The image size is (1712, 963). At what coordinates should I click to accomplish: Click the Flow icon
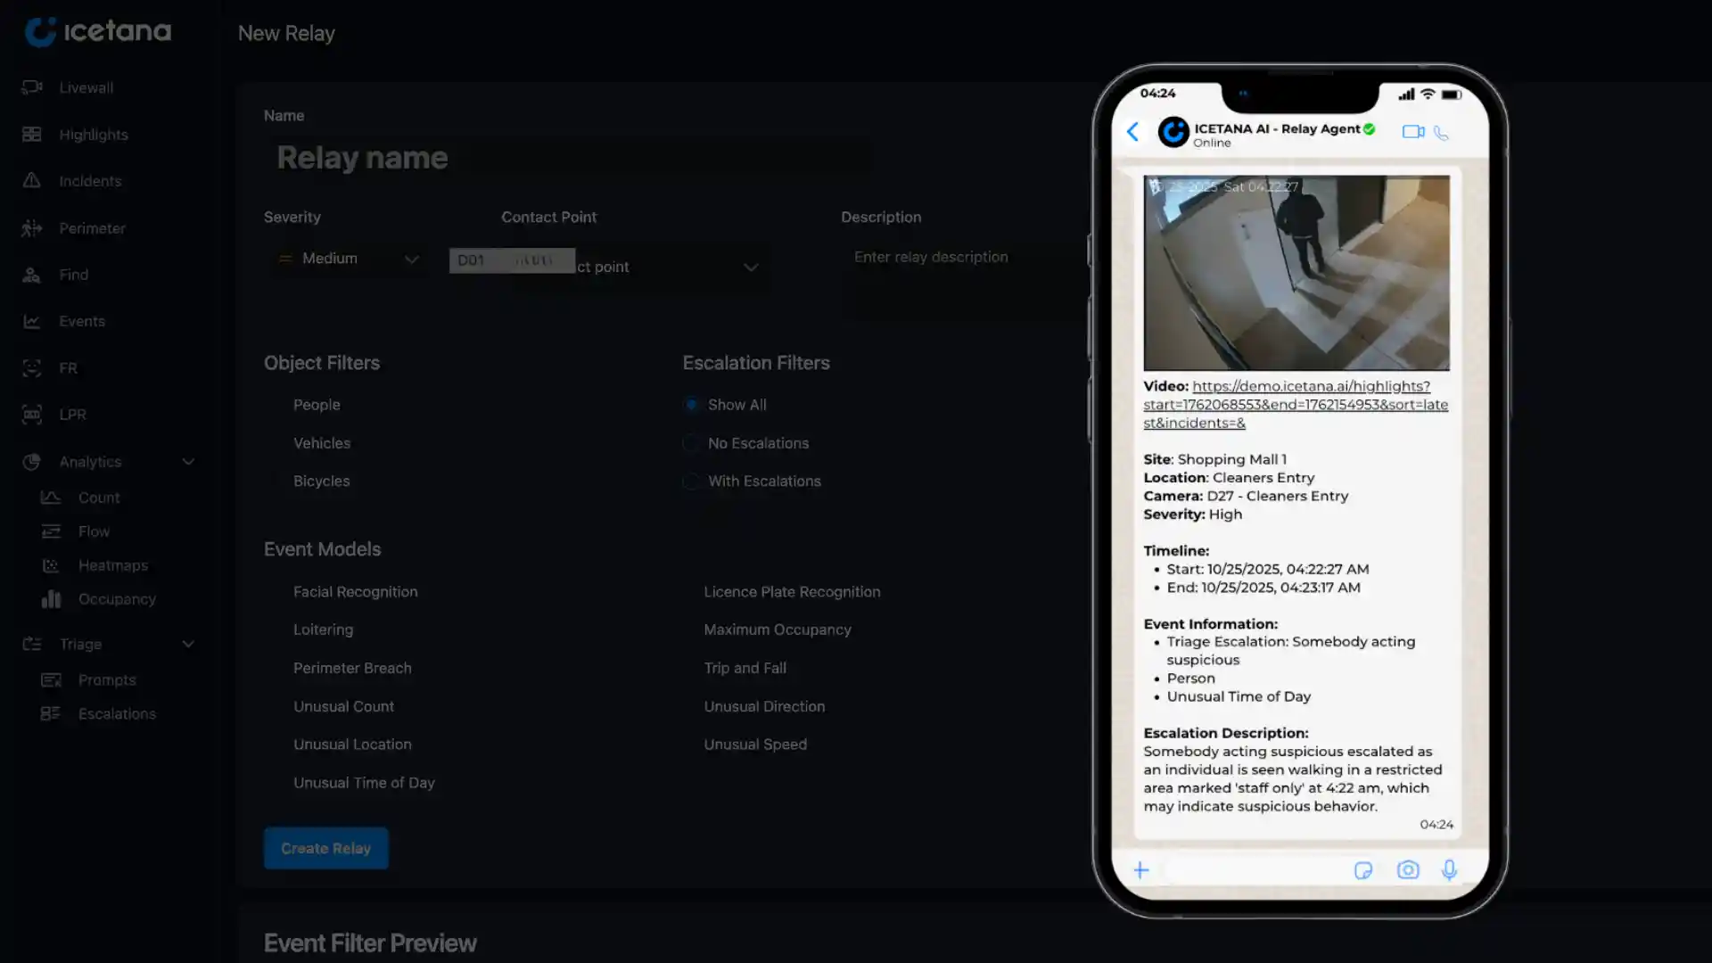[51, 531]
